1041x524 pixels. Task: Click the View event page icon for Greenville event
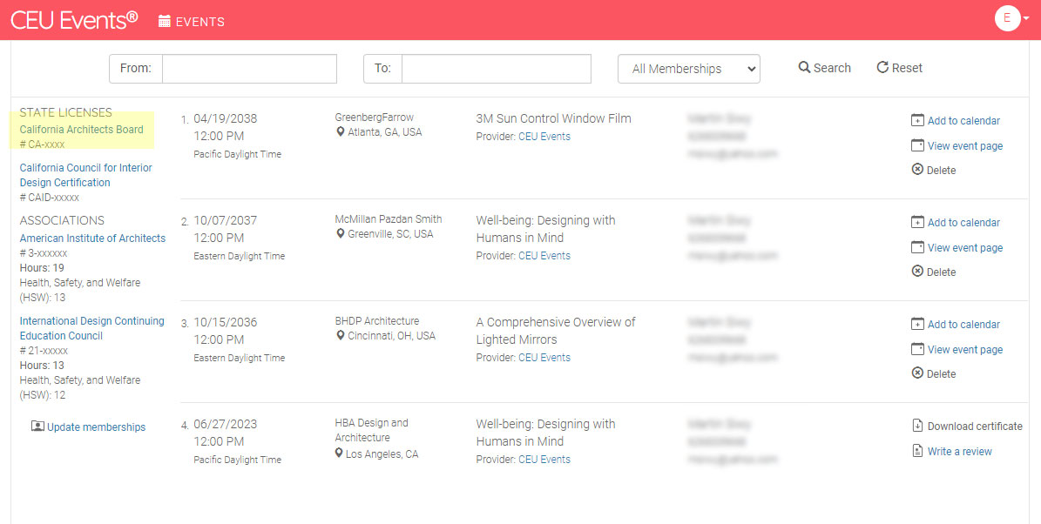(916, 247)
